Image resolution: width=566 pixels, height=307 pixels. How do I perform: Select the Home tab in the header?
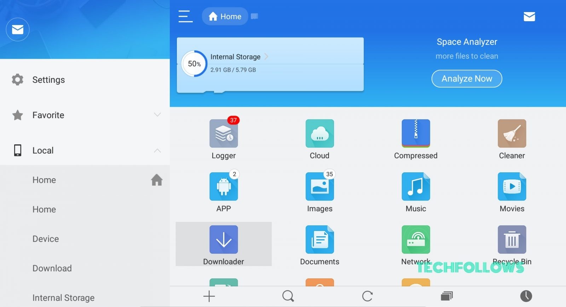pos(225,16)
